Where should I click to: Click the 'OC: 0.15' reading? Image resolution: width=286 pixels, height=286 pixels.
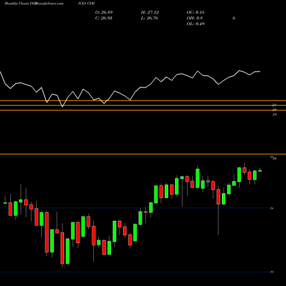[196, 13]
